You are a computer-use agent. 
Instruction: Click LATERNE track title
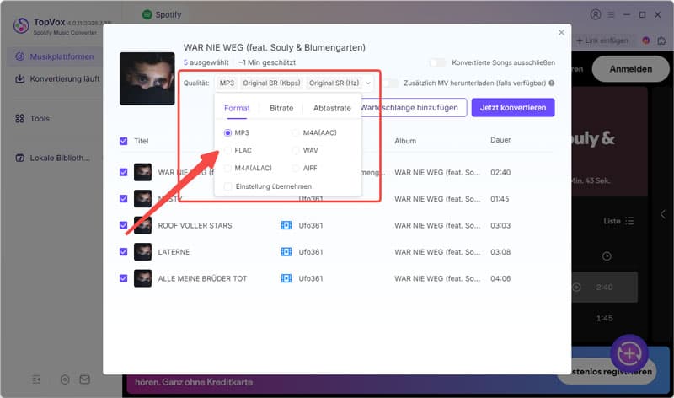174,252
